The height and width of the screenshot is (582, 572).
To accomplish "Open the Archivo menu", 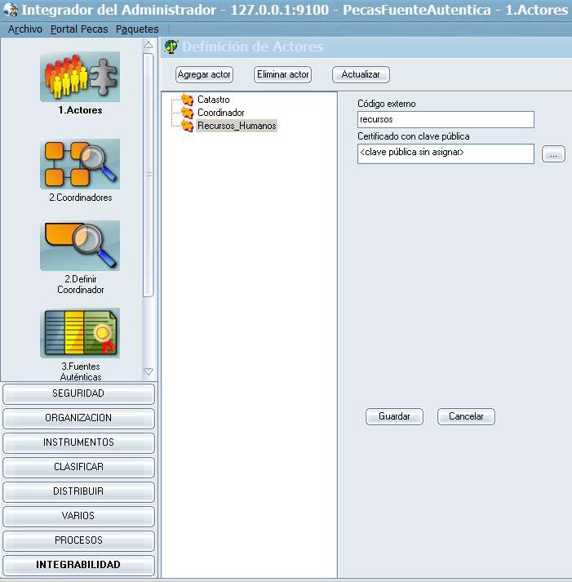I will (x=24, y=29).
